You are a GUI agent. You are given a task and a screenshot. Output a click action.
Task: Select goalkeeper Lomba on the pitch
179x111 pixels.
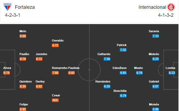(x=170, y=68)
